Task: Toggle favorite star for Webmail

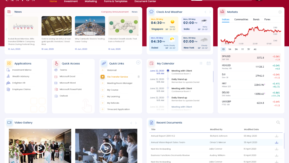Action: [x=103, y=70]
